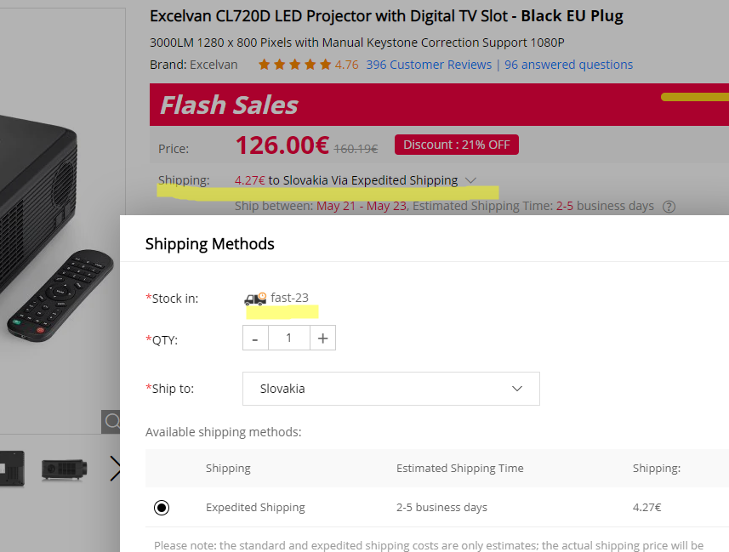Click the Flash Sales banner
The image size is (729, 552).
click(439, 105)
